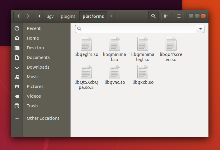Click the libQt5XcbQpa.so.5 file name label
Viewport: 220px width, 150px height.
click(86, 85)
